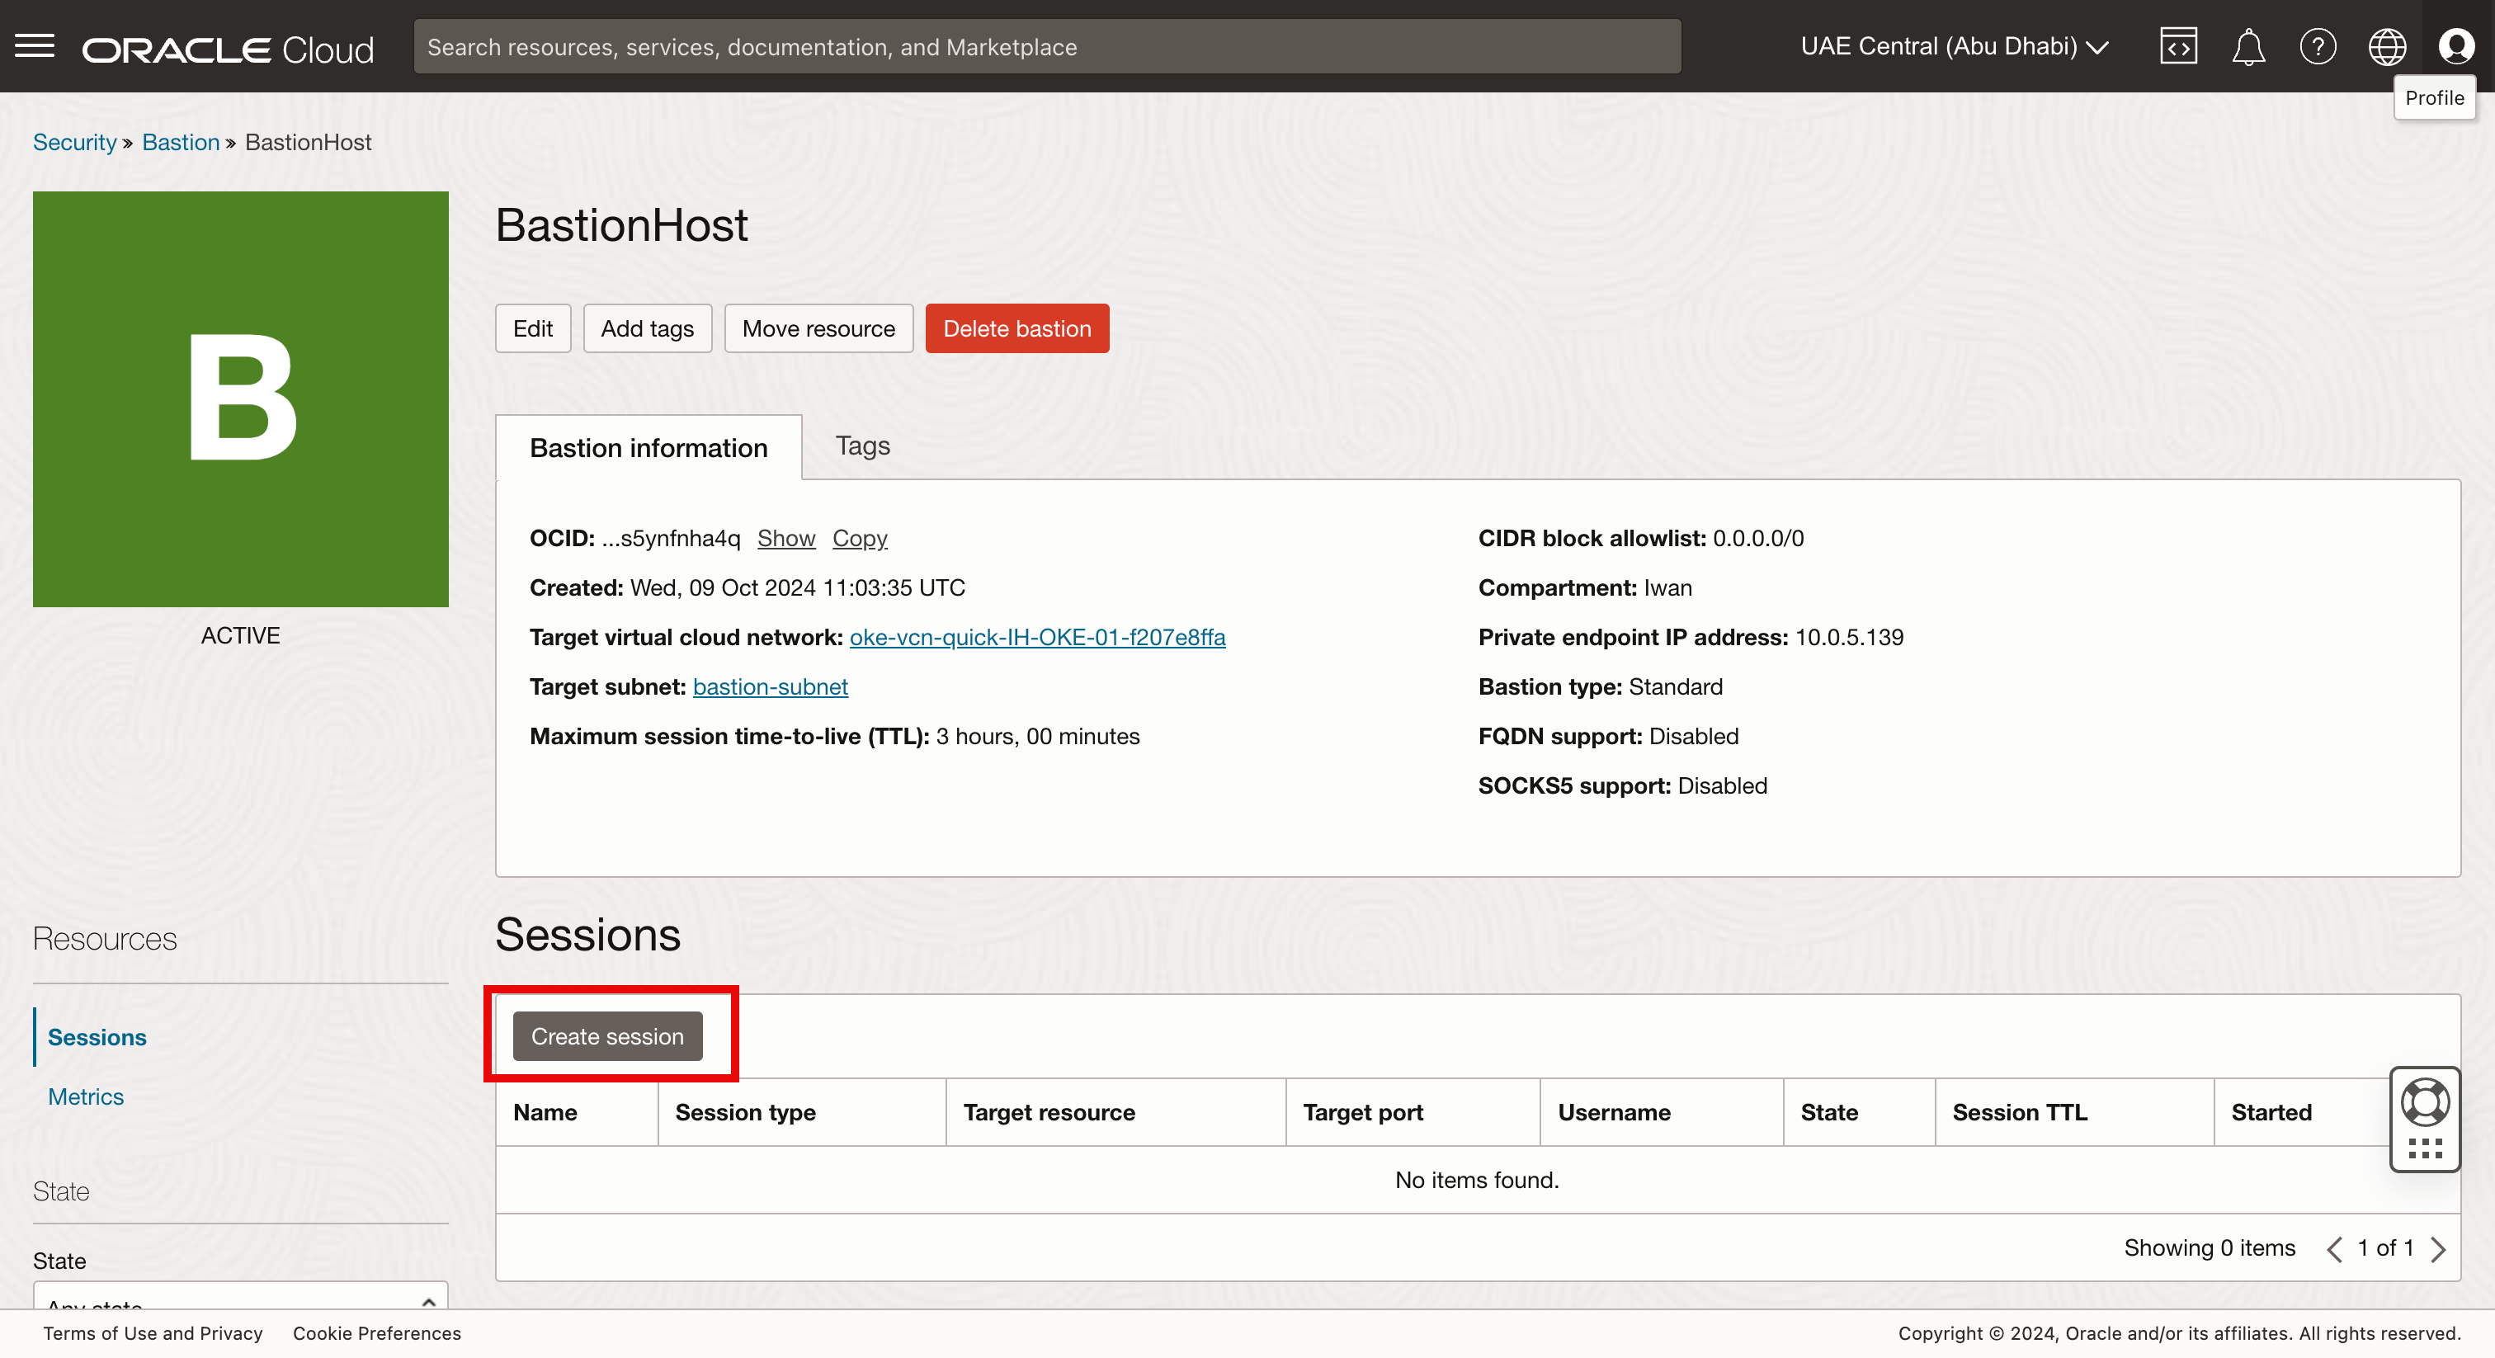Click the Create session button

coord(607,1035)
